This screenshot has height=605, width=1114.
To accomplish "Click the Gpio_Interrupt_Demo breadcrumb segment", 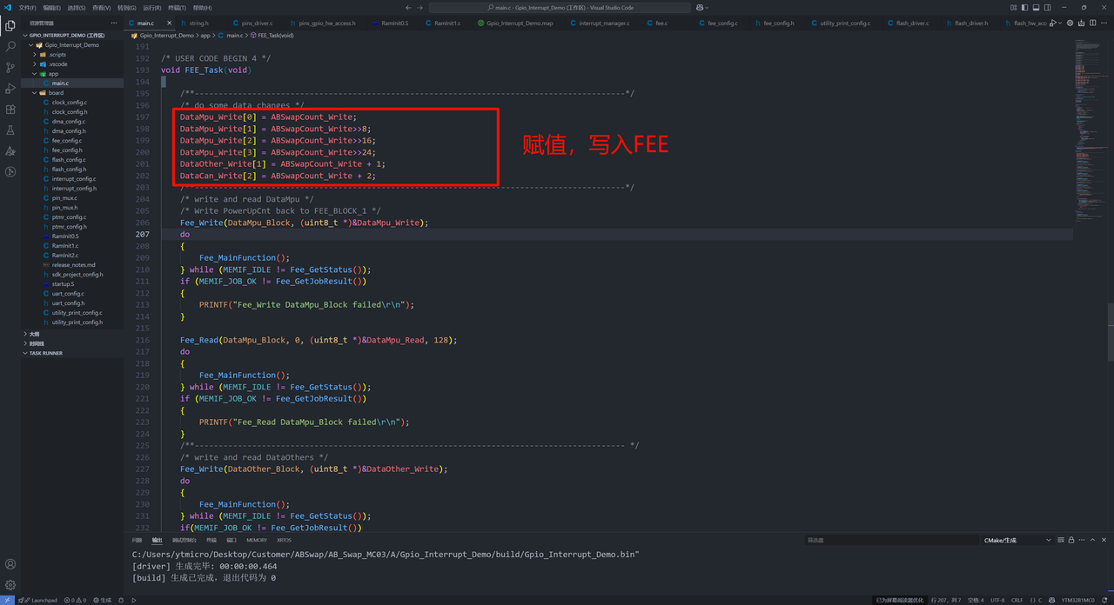I will tap(166, 36).
